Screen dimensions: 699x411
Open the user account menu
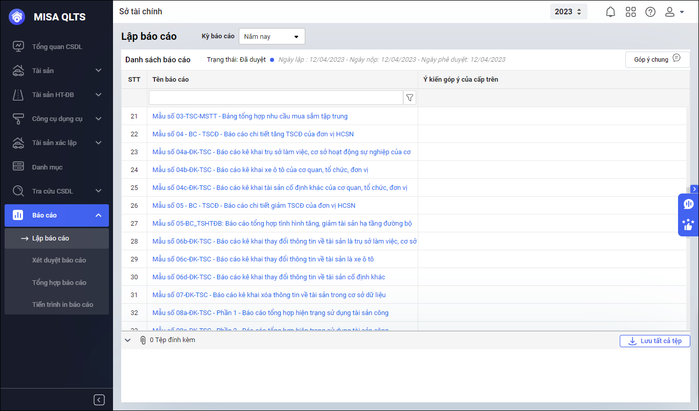[x=674, y=12]
